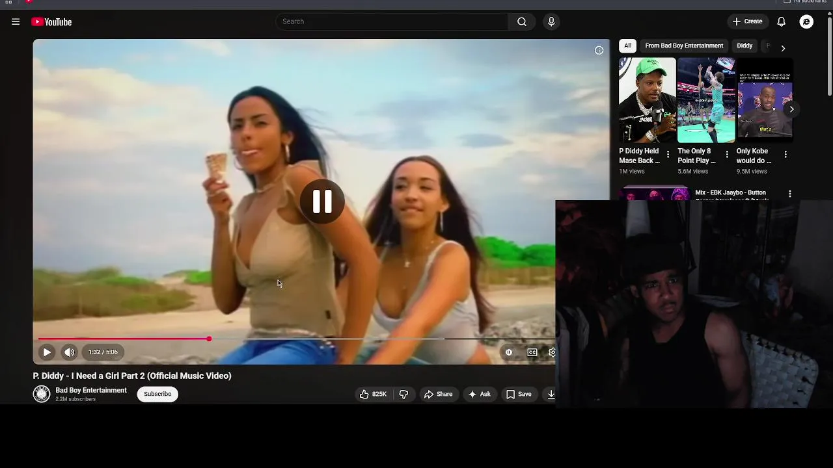Viewport: 833px width, 468px height.
Task: Select the Diddy filter chip
Action: click(x=744, y=45)
